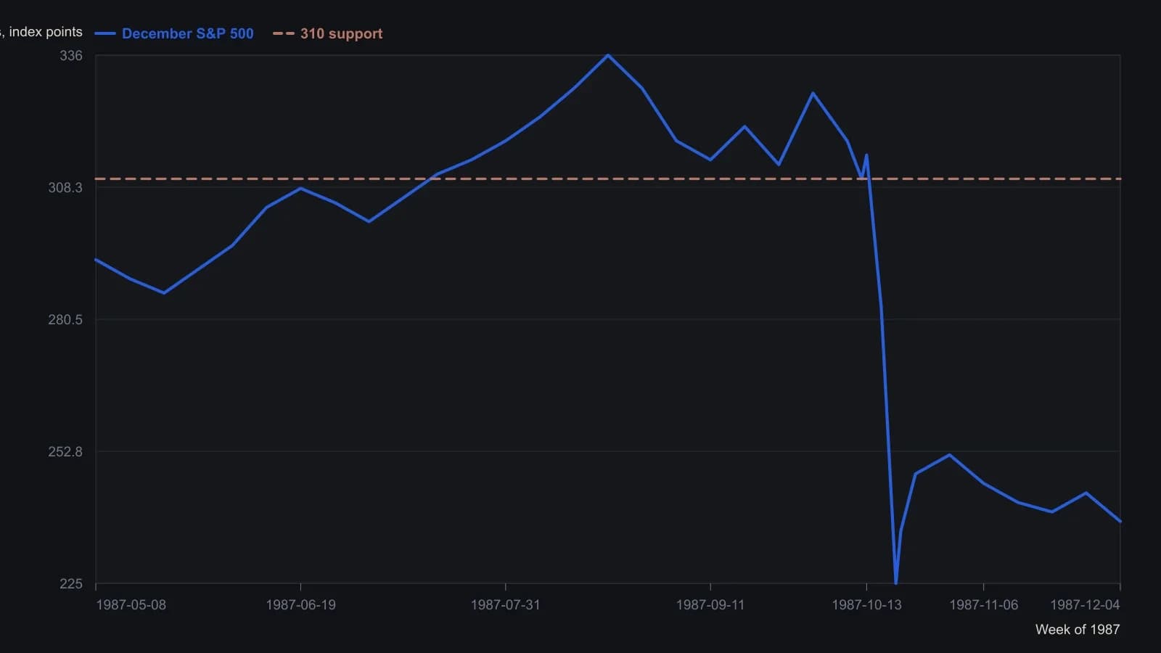Click the 1987-07-31 x-axis date label
Image resolution: width=1161 pixels, height=653 pixels.
505,605
